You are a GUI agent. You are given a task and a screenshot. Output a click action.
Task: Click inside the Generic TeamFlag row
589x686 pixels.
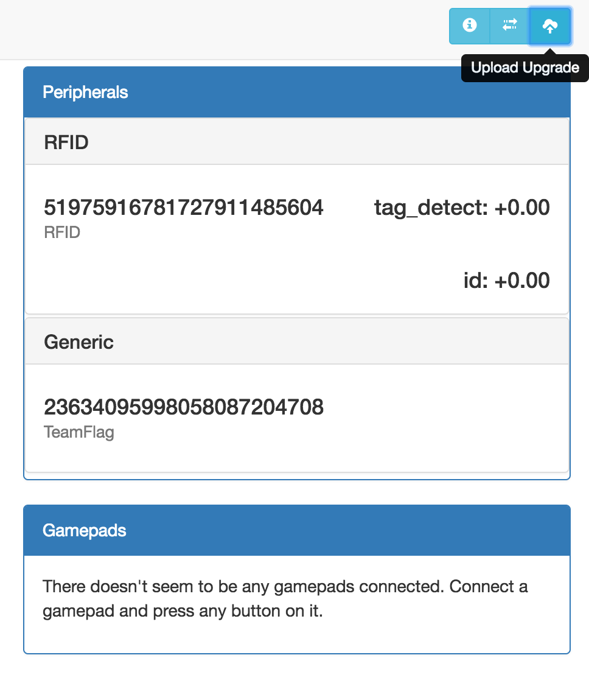297,418
